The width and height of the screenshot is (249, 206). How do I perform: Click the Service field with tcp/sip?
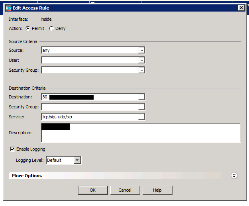coord(90,117)
